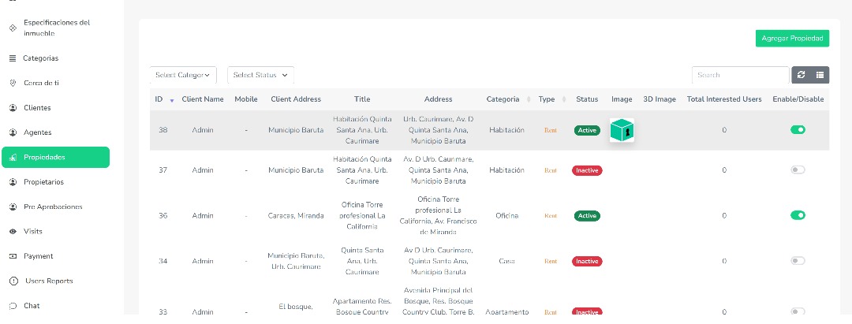Click the Inactive status badge for ID 34

pyautogui.click(x=586, y=261)
